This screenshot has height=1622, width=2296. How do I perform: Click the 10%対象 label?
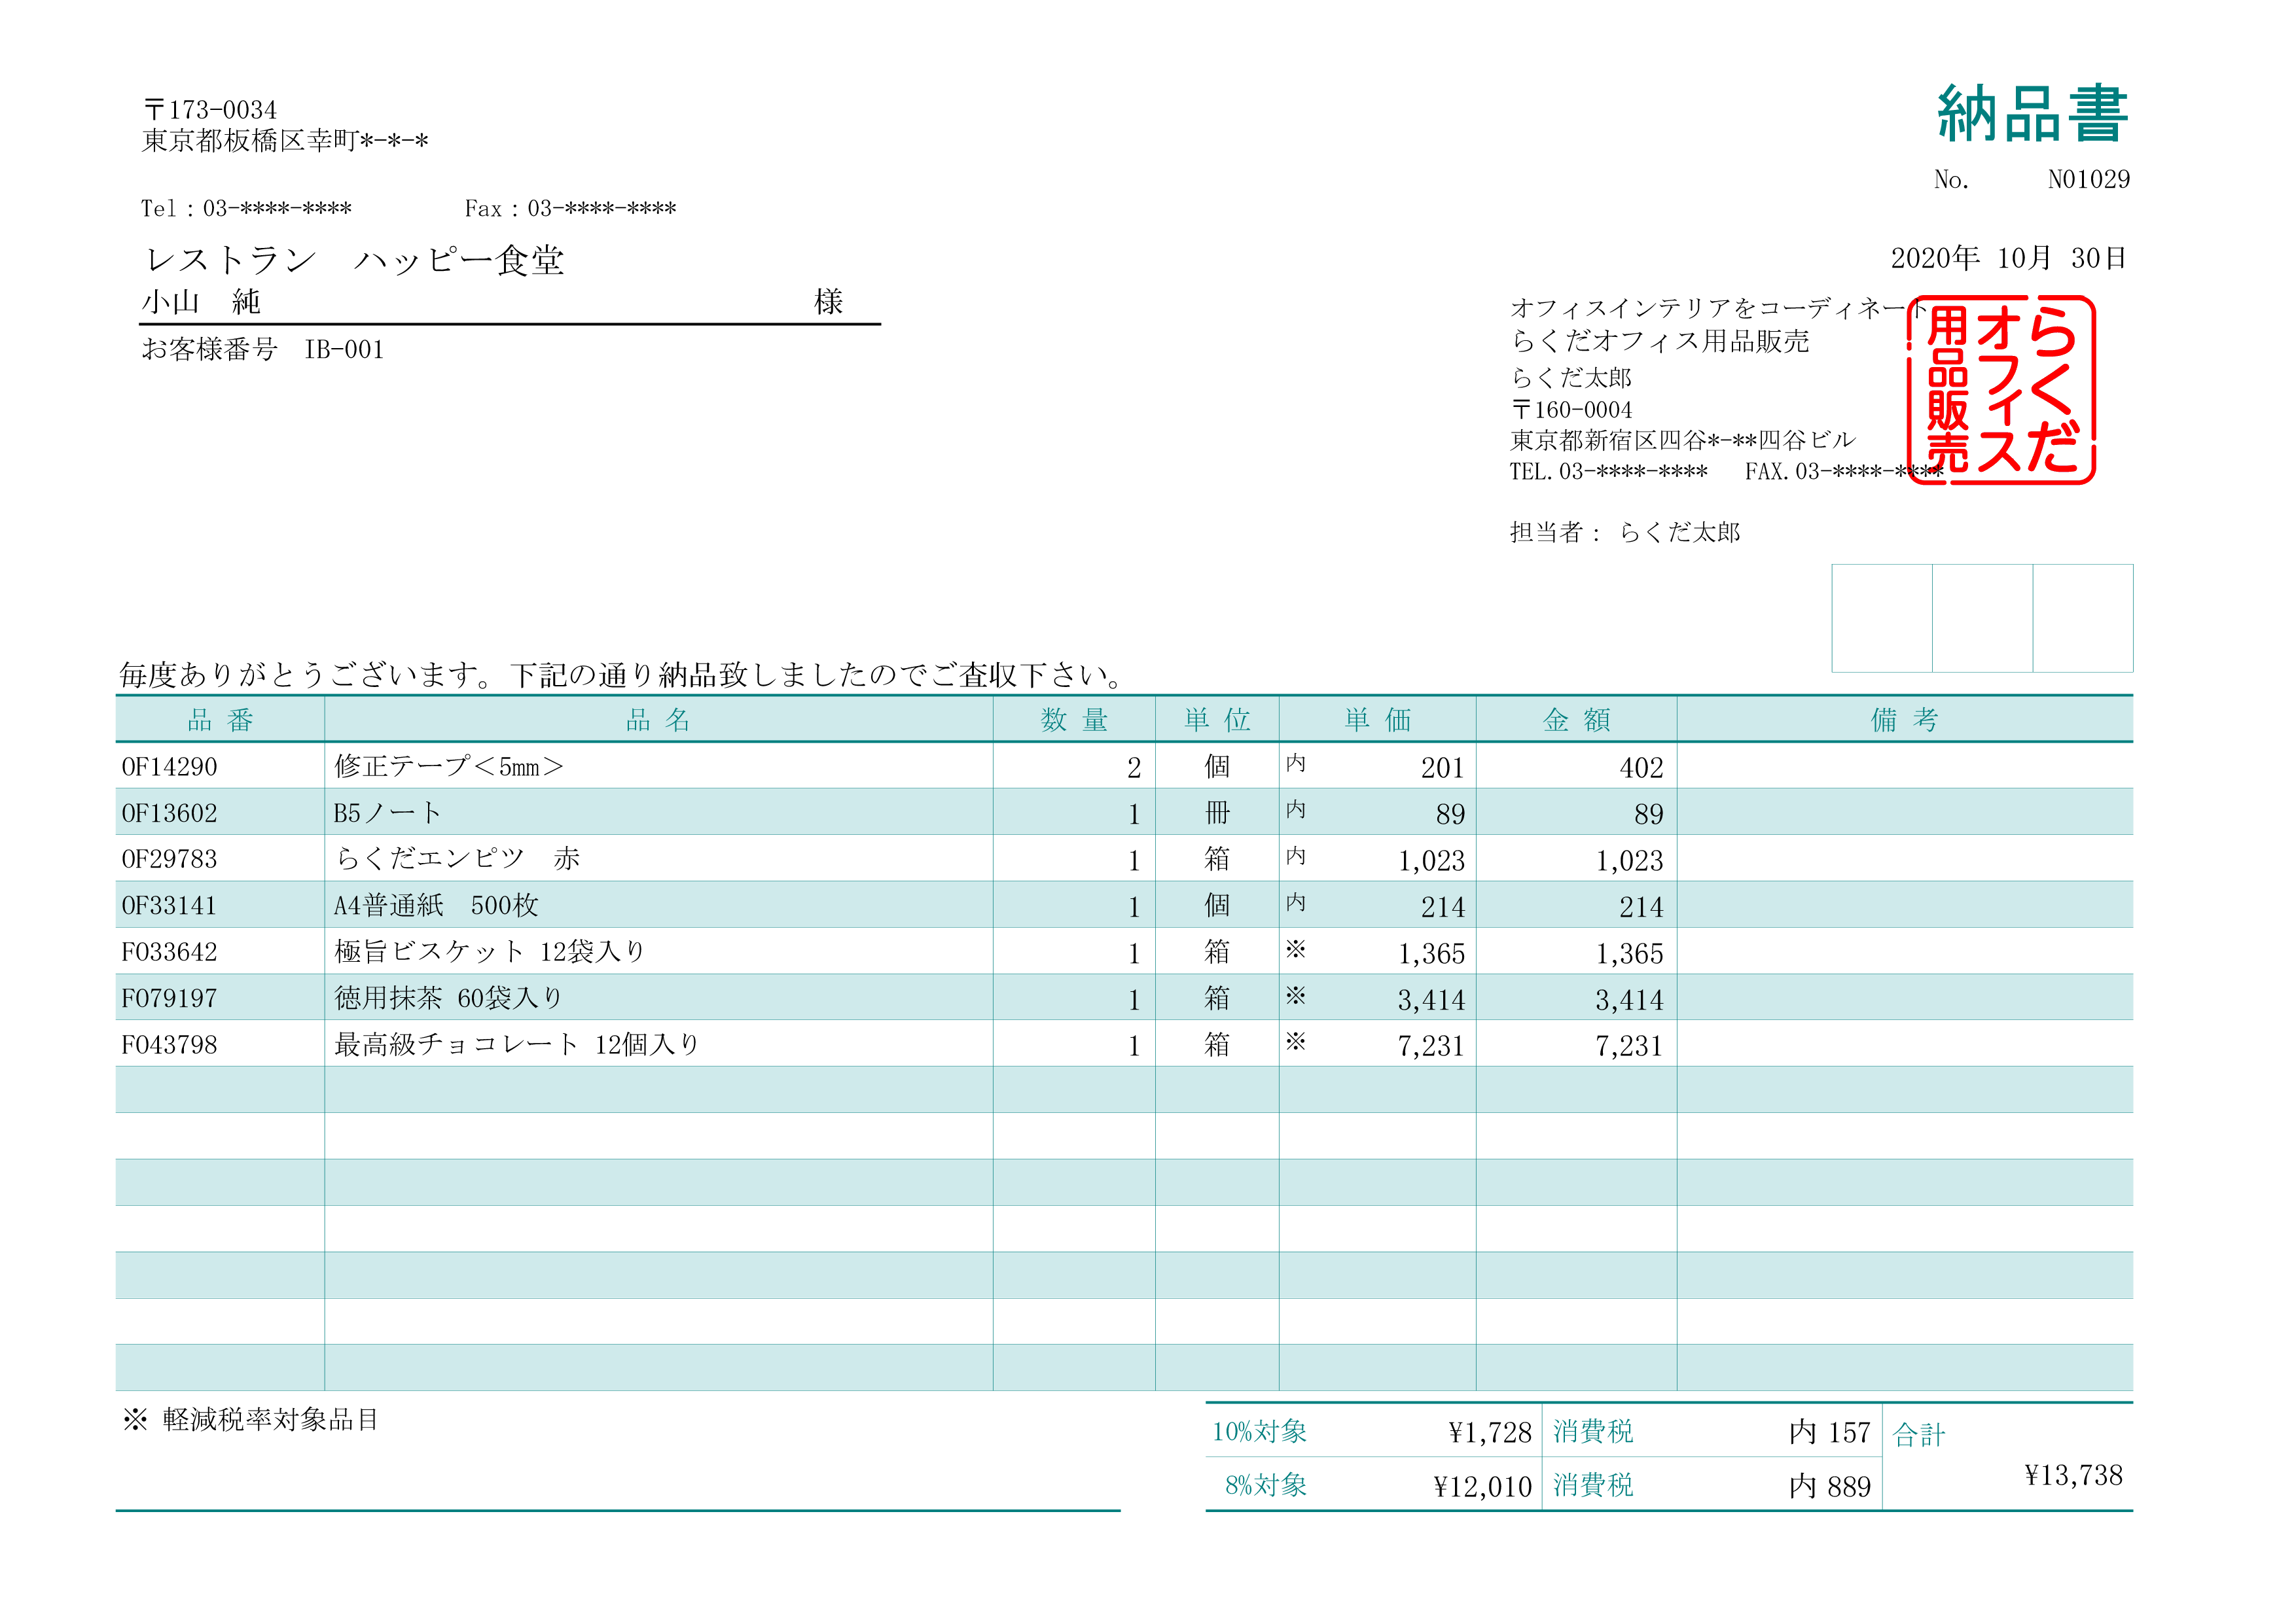click(x=1259, y=1432)
